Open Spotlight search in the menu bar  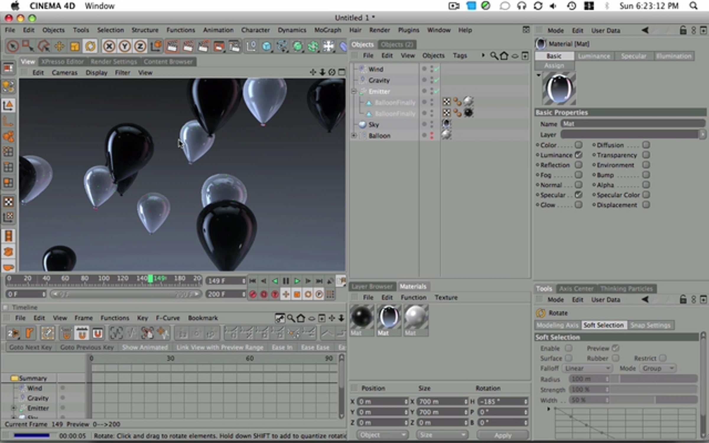(x=693, y=6)
